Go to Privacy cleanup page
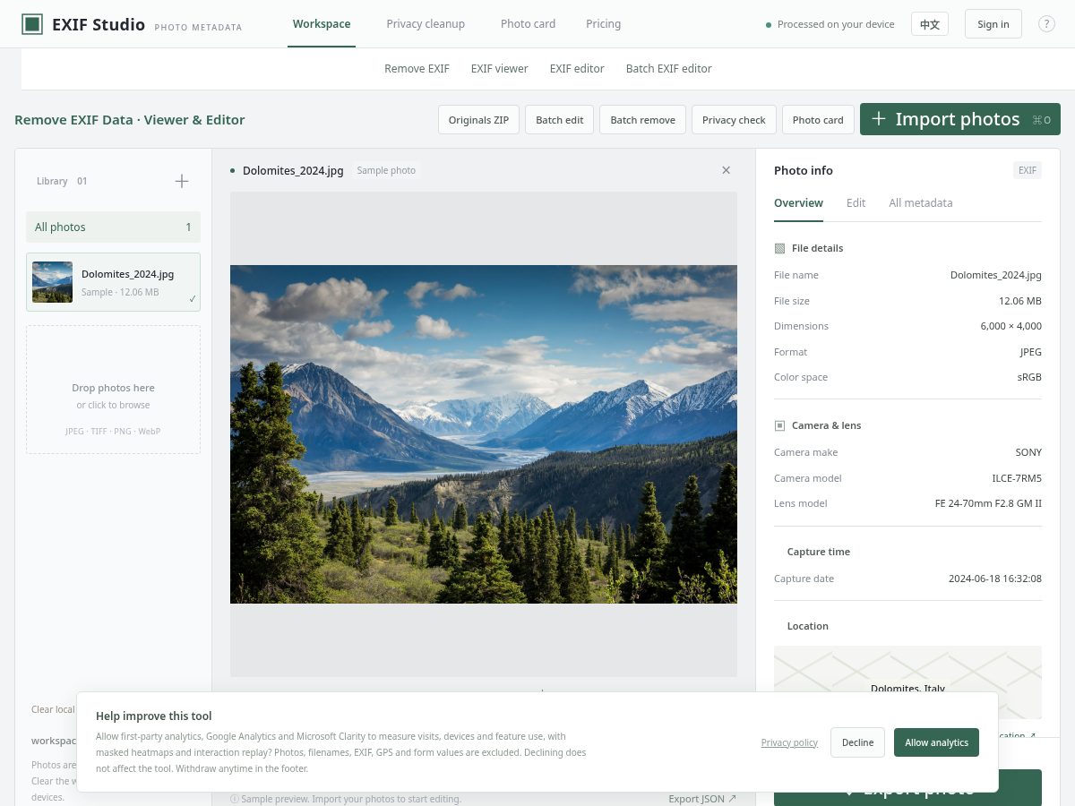The image size is (1075, 806). coord(426,24)
